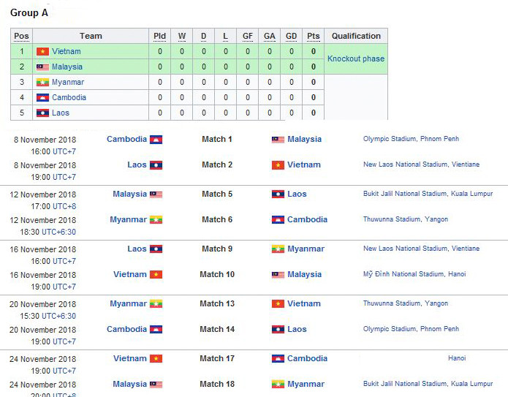Open Olympic Stadium, Phnom Penh link for Match 1
The image size is (508, 397).
(x=411, y=139)
